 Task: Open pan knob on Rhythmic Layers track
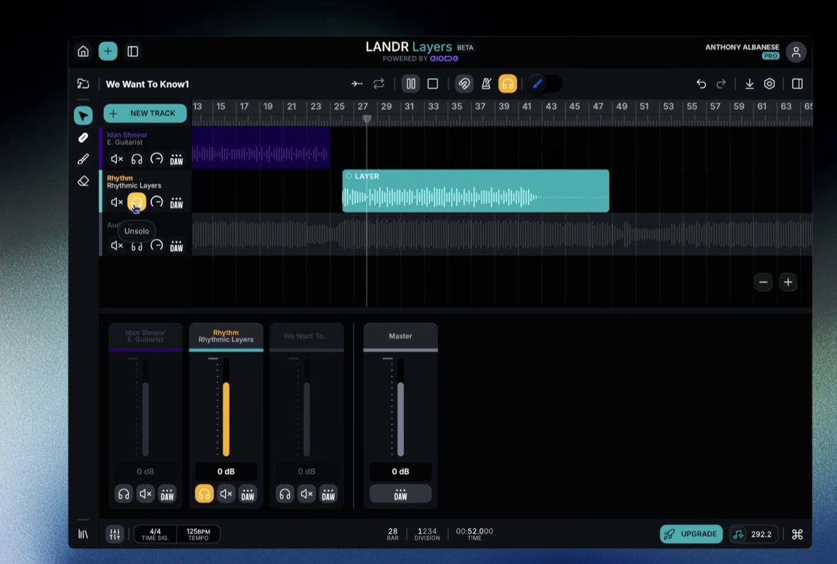point(157,202)
